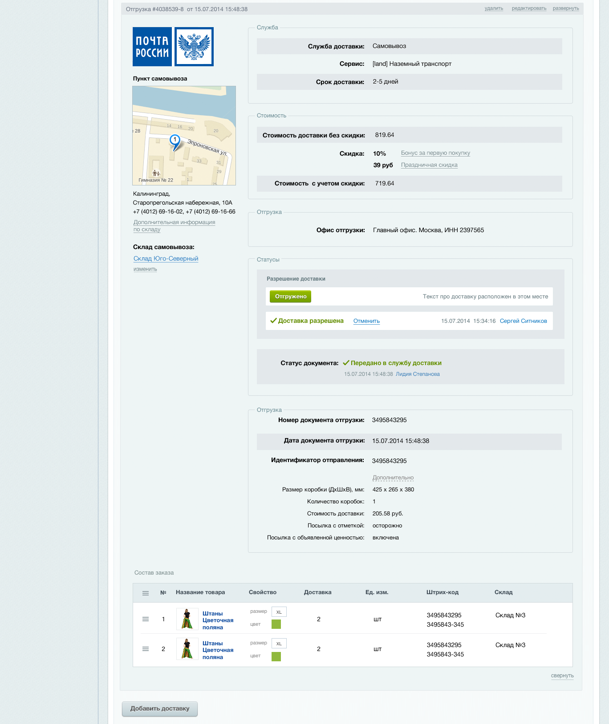609x724 pixels.
Task: Click the 10% discount value
Action: pyautogui.click(x=379, y=154)
